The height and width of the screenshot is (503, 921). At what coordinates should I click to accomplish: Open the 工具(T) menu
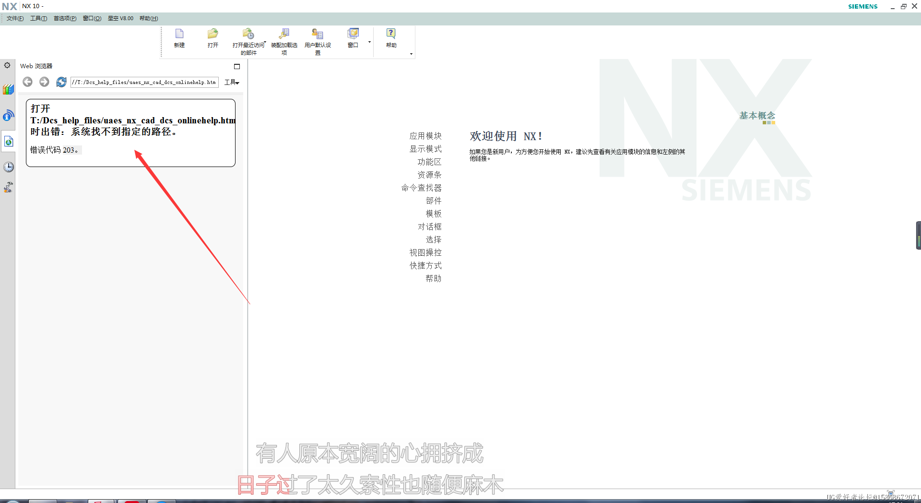click(38, 18)
